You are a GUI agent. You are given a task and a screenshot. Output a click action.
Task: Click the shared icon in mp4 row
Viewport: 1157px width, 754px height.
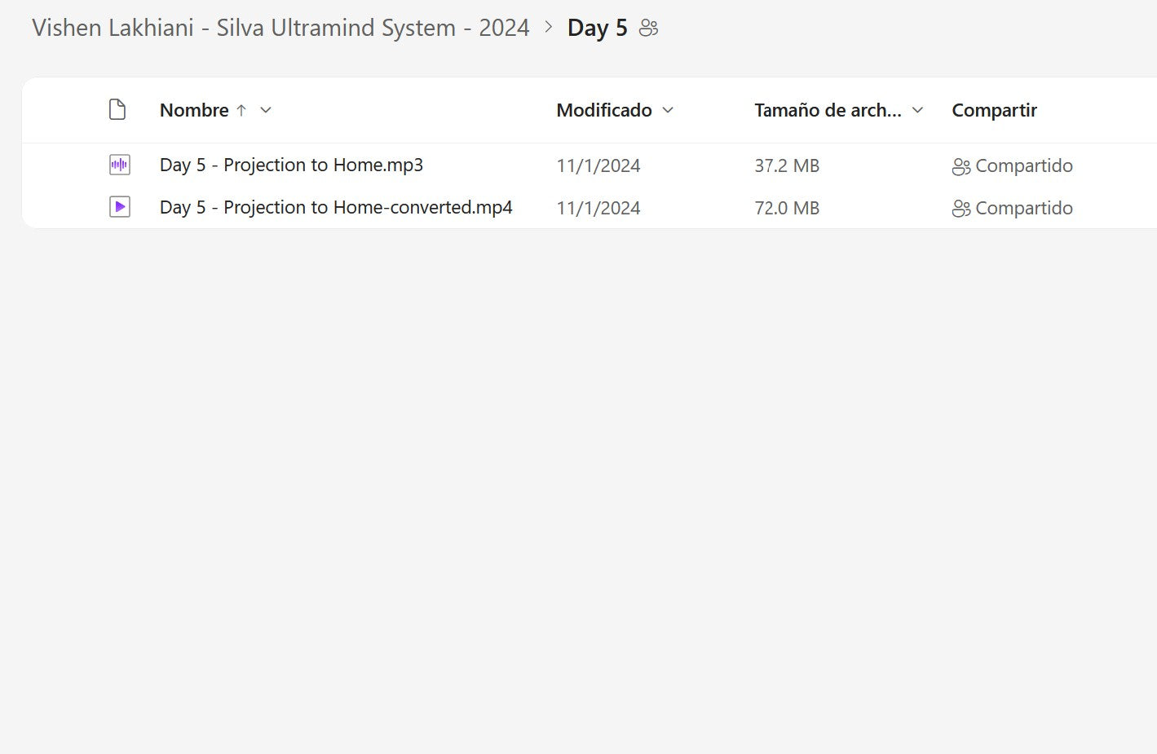tap(960, 209)
